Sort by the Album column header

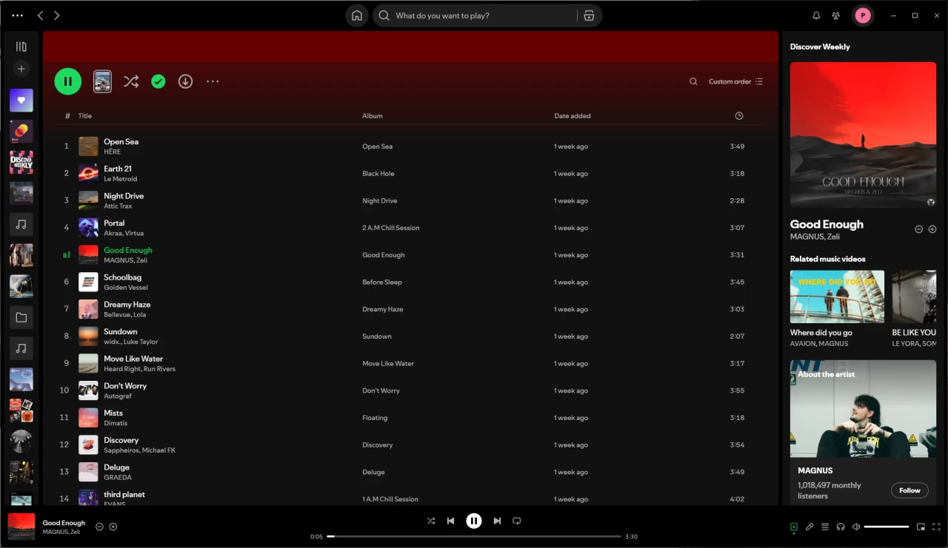(x=373, y=115)
